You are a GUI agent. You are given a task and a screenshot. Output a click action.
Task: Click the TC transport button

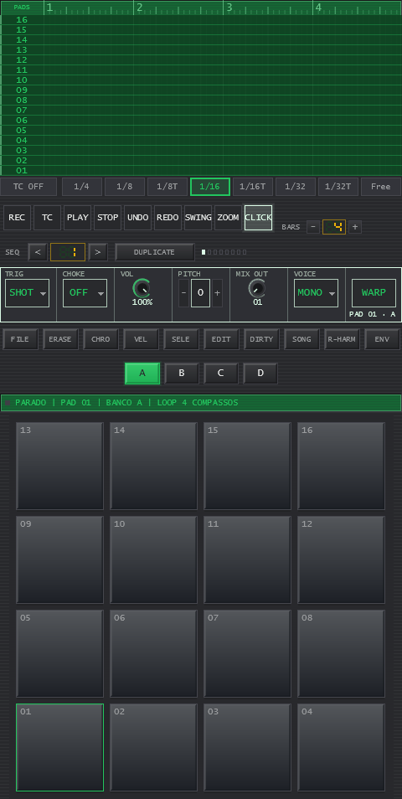tap(47, 218)
